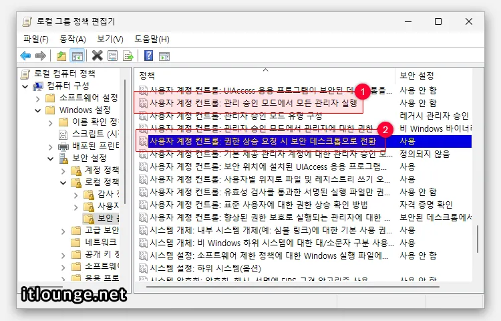Open the 동작(A) menu

click(73, 39)
